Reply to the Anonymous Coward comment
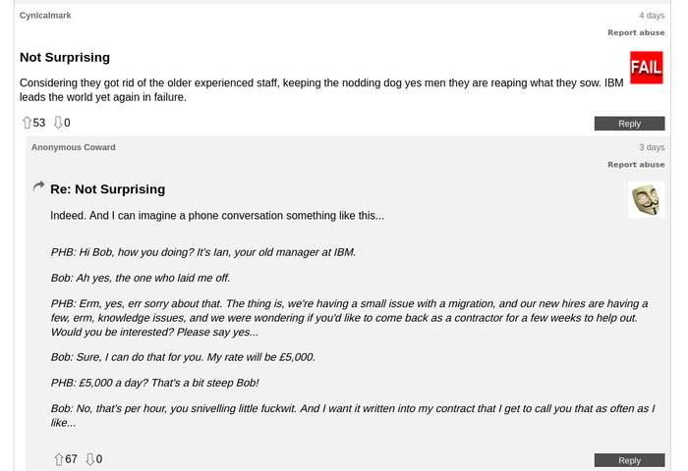688x471 pixels. pyautogui.click(x=629, y=460)
